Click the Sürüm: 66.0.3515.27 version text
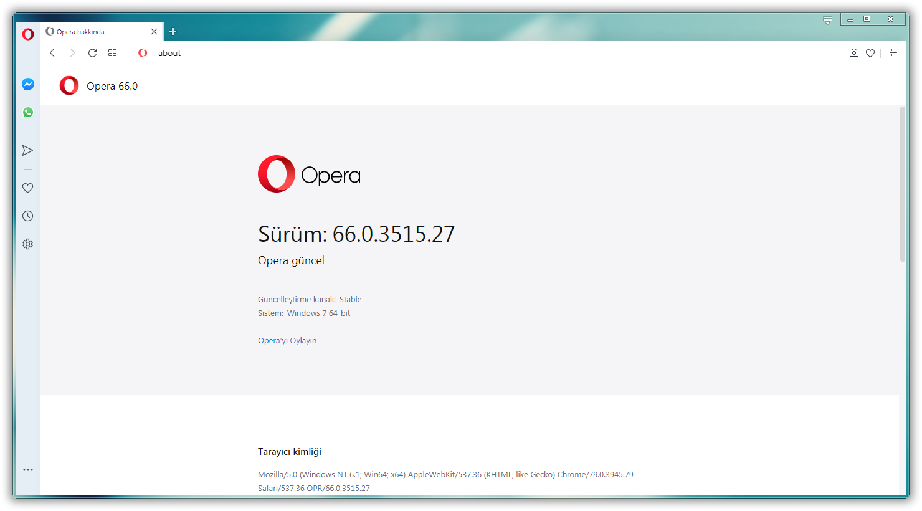Screen dimensions: 922x511 pos(356,234)
